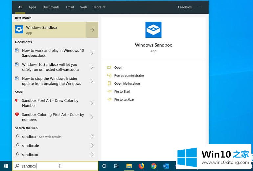This screenshot has width=253, height=171.
Task: Click the Sandbox Pixel Art app icon
Action: pyautogui.click(x=17, y=100)
